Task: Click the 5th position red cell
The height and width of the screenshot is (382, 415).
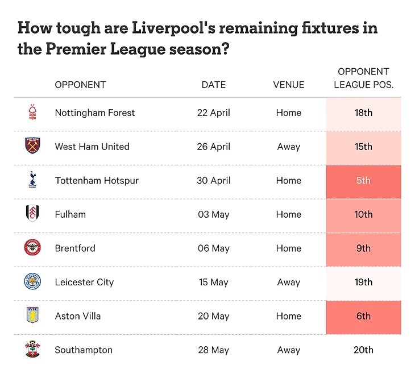Action: click(x=363, y=181)
